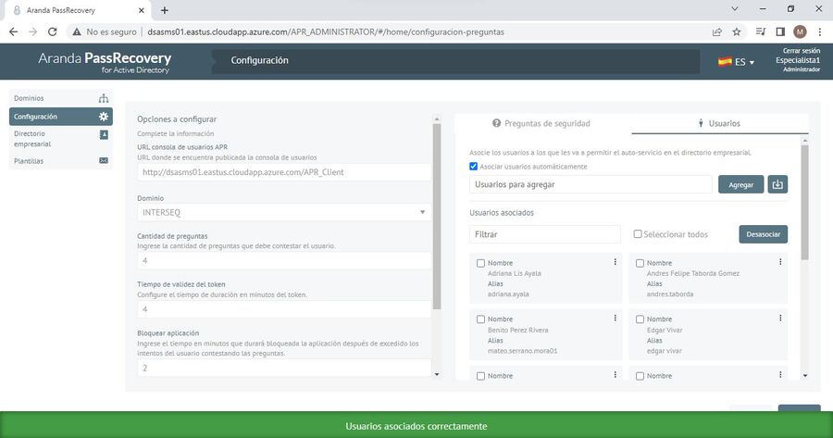Click the Usuarios asociados correctamente notification
Viewport: 833px width, 438px height.
click(x=416, y=426)
